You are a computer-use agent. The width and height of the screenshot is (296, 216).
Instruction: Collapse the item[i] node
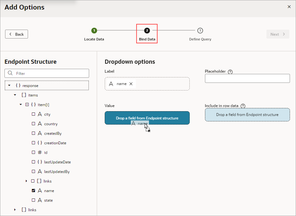pos(21,104)
